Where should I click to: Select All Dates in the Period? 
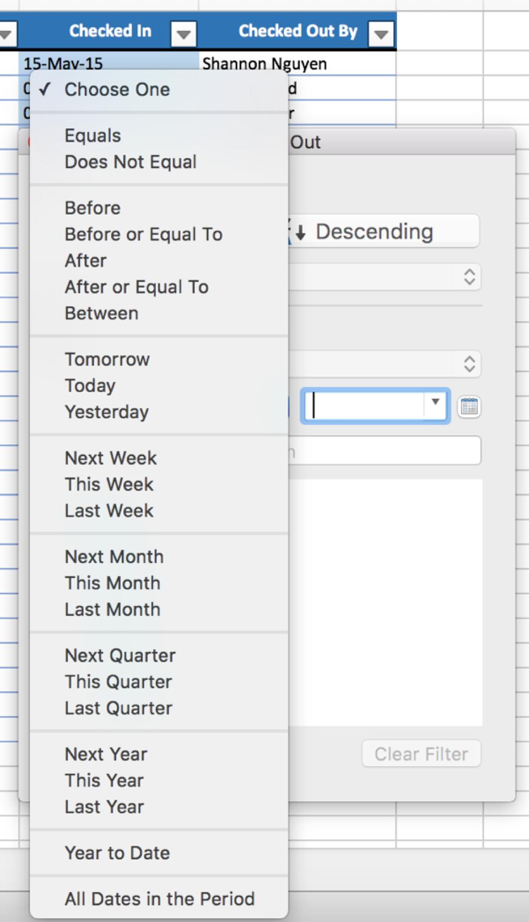[160, 899]
